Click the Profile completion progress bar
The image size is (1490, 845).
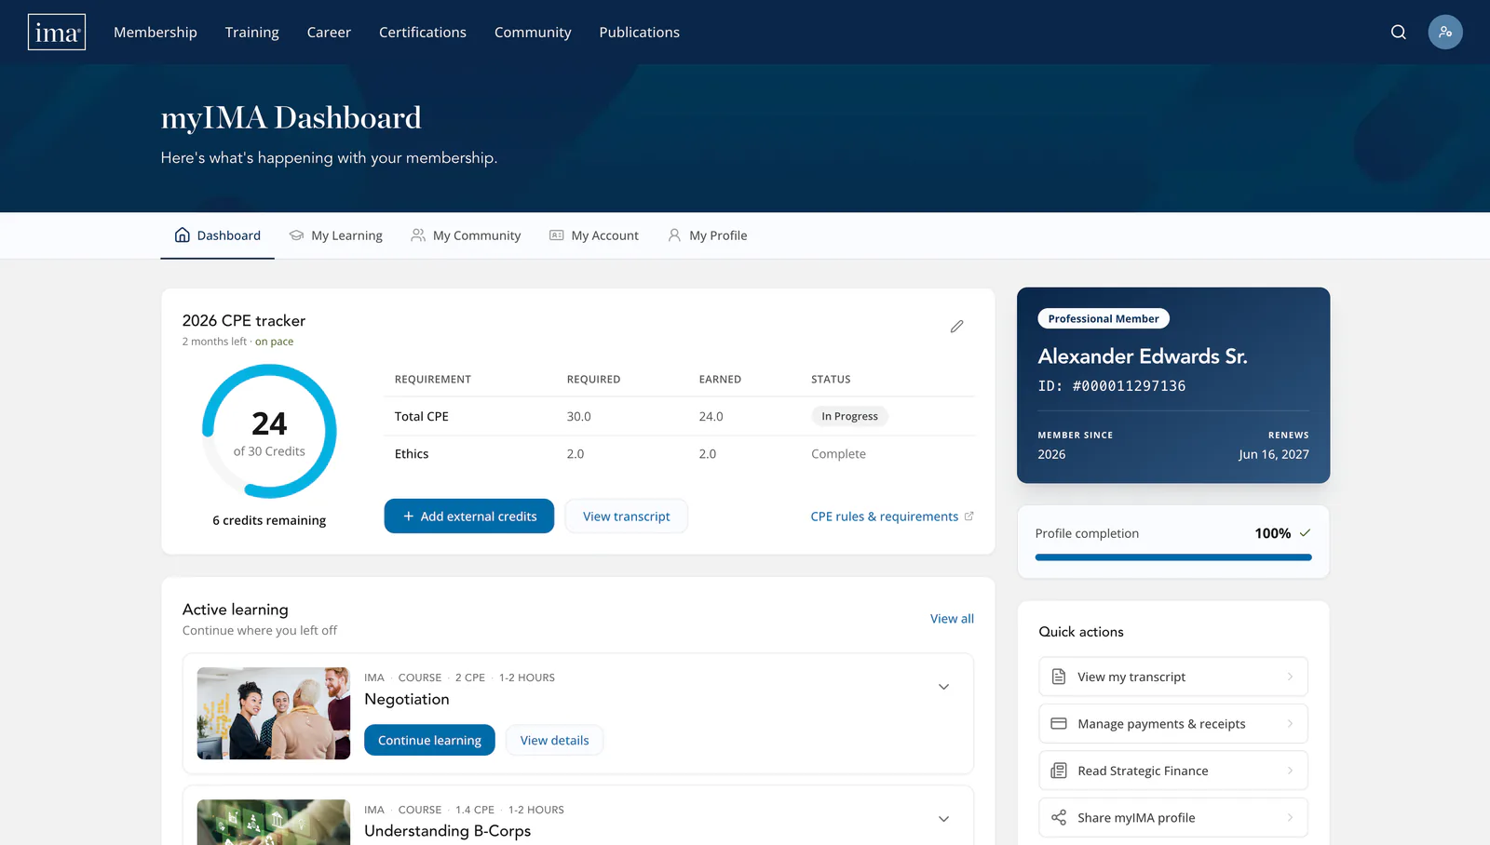1173,557
